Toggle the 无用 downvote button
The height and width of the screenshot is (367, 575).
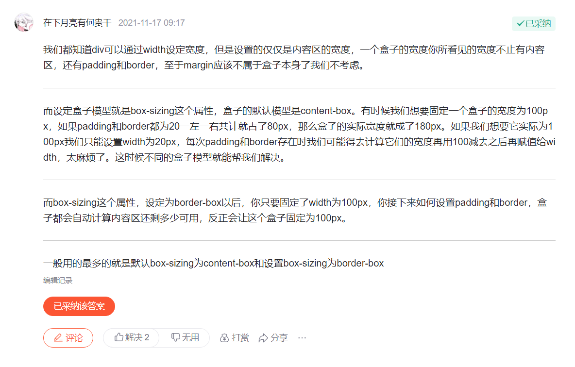(x=185, y=337)
